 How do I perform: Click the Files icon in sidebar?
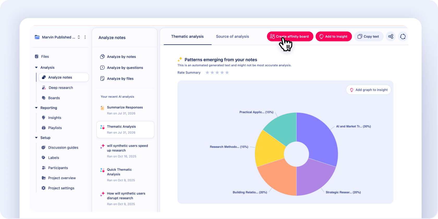click(x=37, y=57)
